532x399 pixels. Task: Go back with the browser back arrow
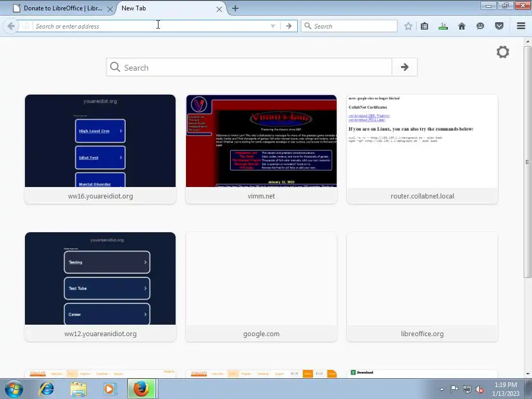pos(11,26)
